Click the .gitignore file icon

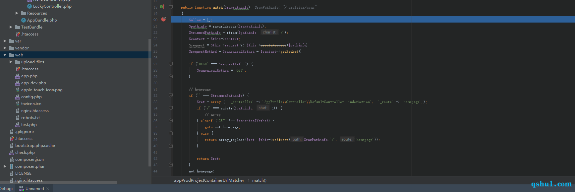click(x=12, y=132)
